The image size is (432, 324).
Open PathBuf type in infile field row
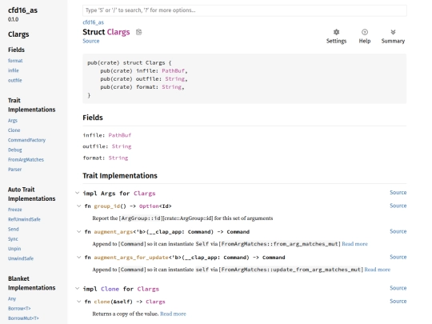[x=119, y=135]
